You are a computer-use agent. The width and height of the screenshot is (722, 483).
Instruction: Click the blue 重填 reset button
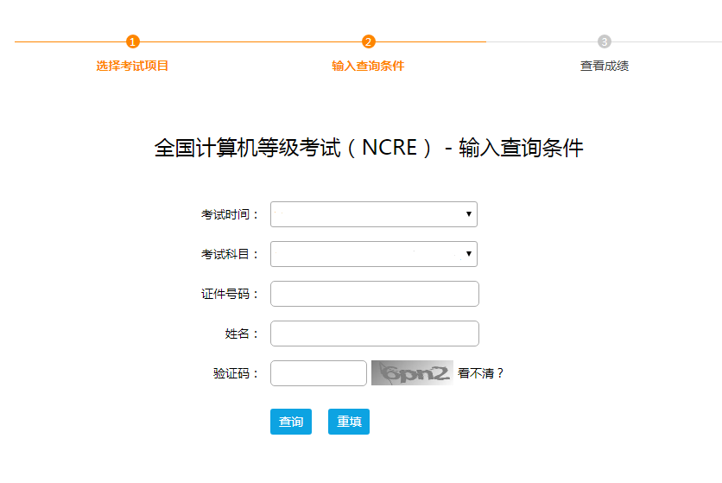[x=349, y=422]
